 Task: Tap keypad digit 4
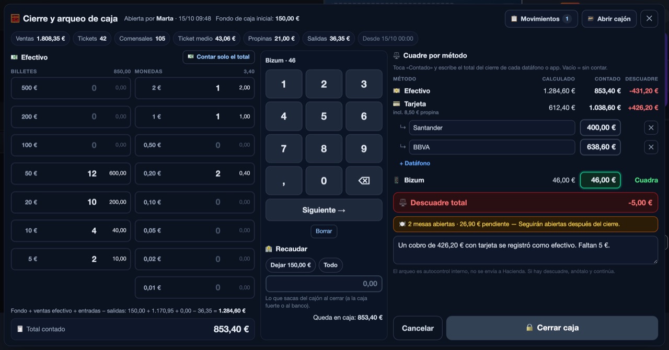pyautogui.click(x=284, y=116)
